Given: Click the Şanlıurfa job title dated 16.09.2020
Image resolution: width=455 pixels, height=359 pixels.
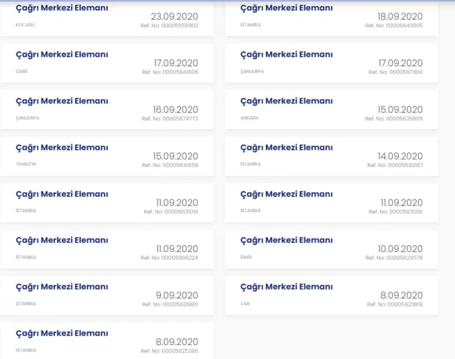Looking at the screenshot, I should point(62,101).
